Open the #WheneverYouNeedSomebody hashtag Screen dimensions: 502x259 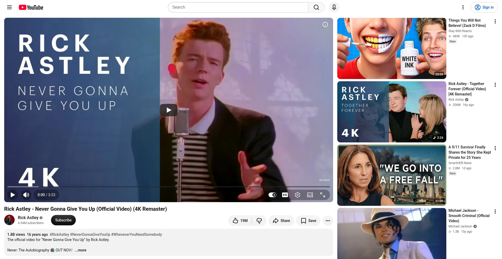[137, 234]
